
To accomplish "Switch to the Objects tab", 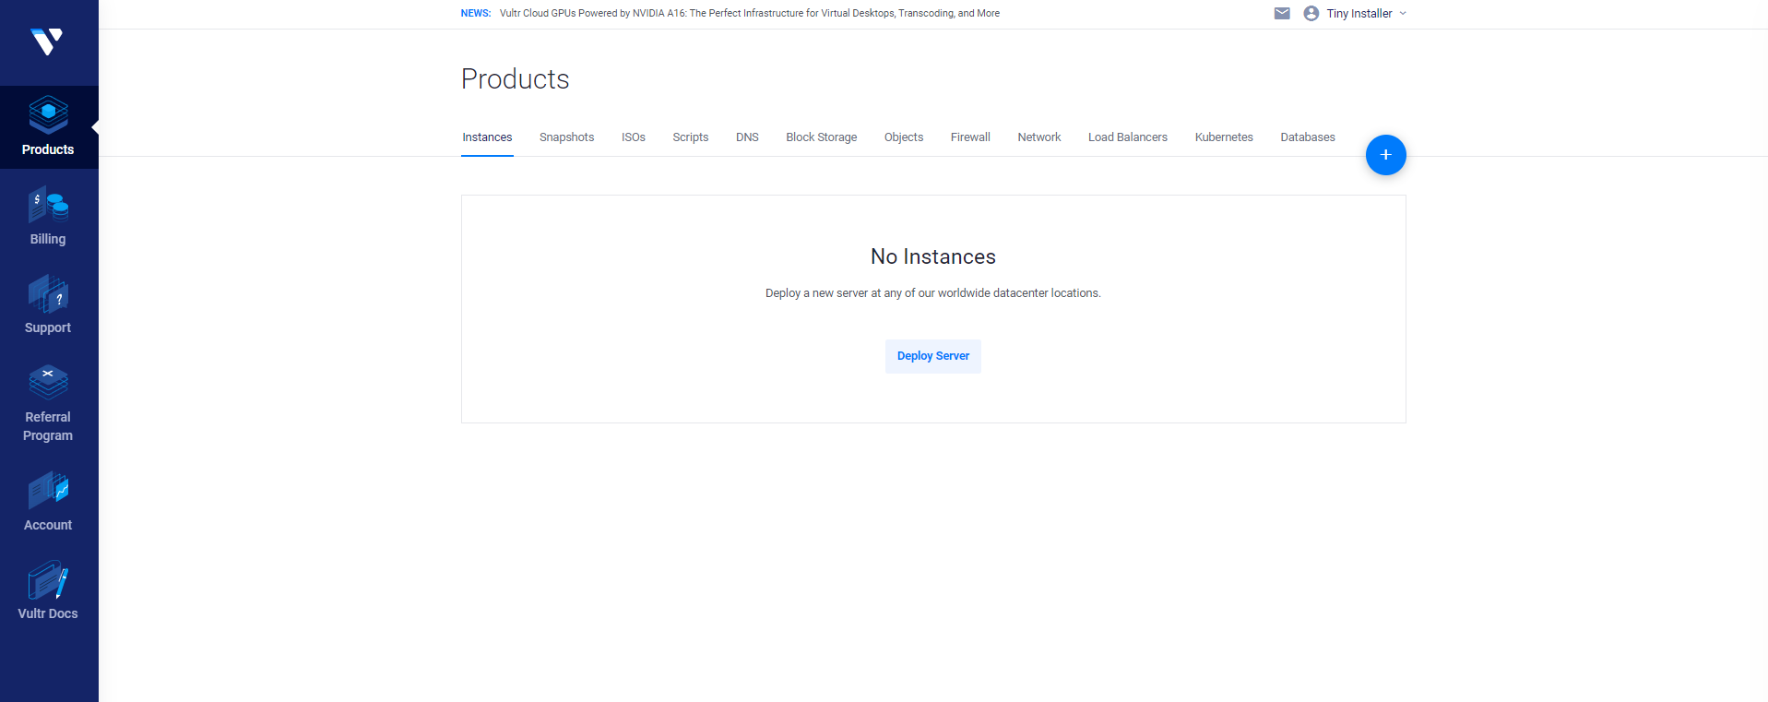I will pyautogui.click(x=904, y=137).
